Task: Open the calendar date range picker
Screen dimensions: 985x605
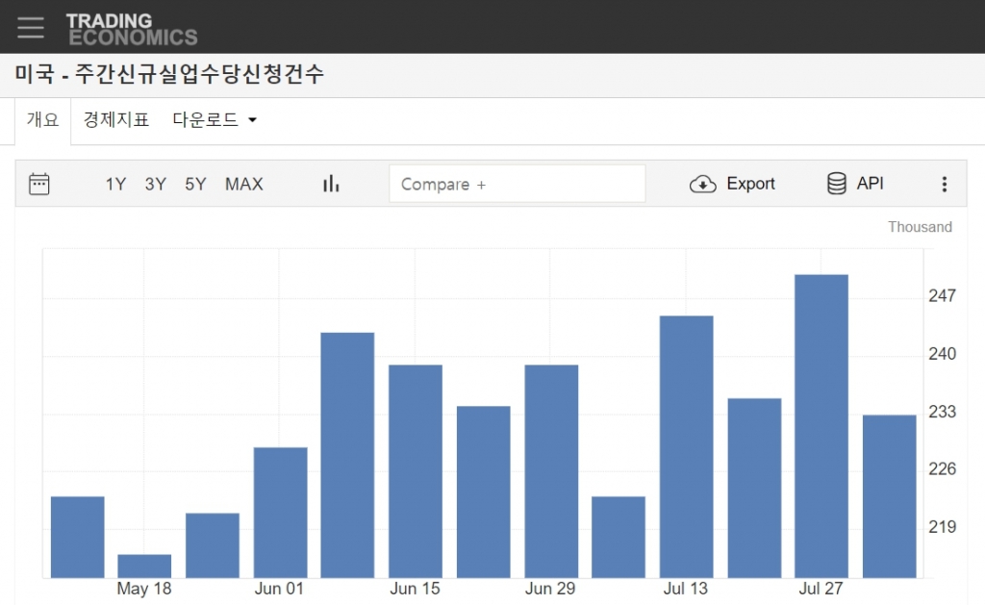Action: coord(39,184)
